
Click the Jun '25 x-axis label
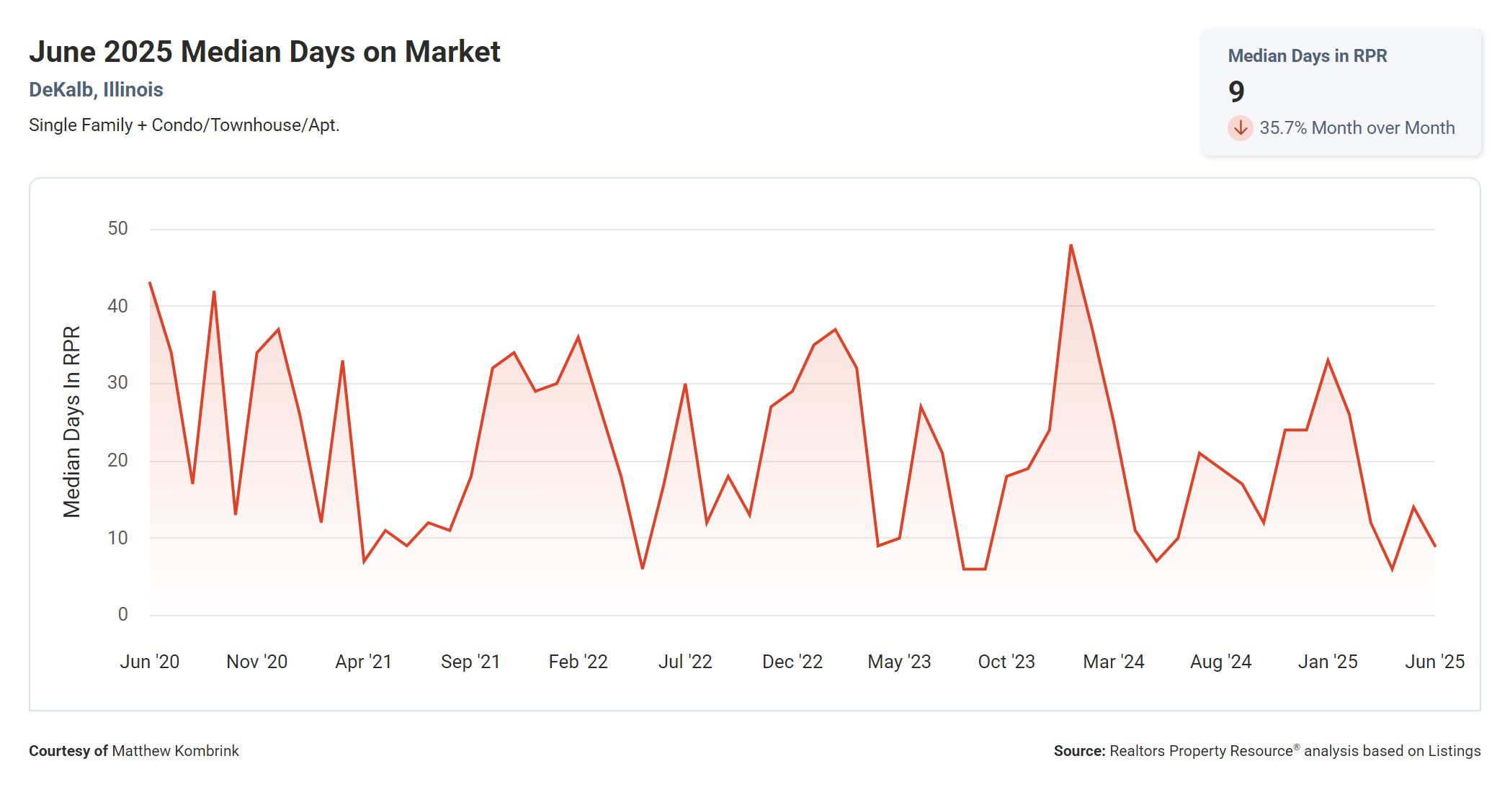[1434, 662]
